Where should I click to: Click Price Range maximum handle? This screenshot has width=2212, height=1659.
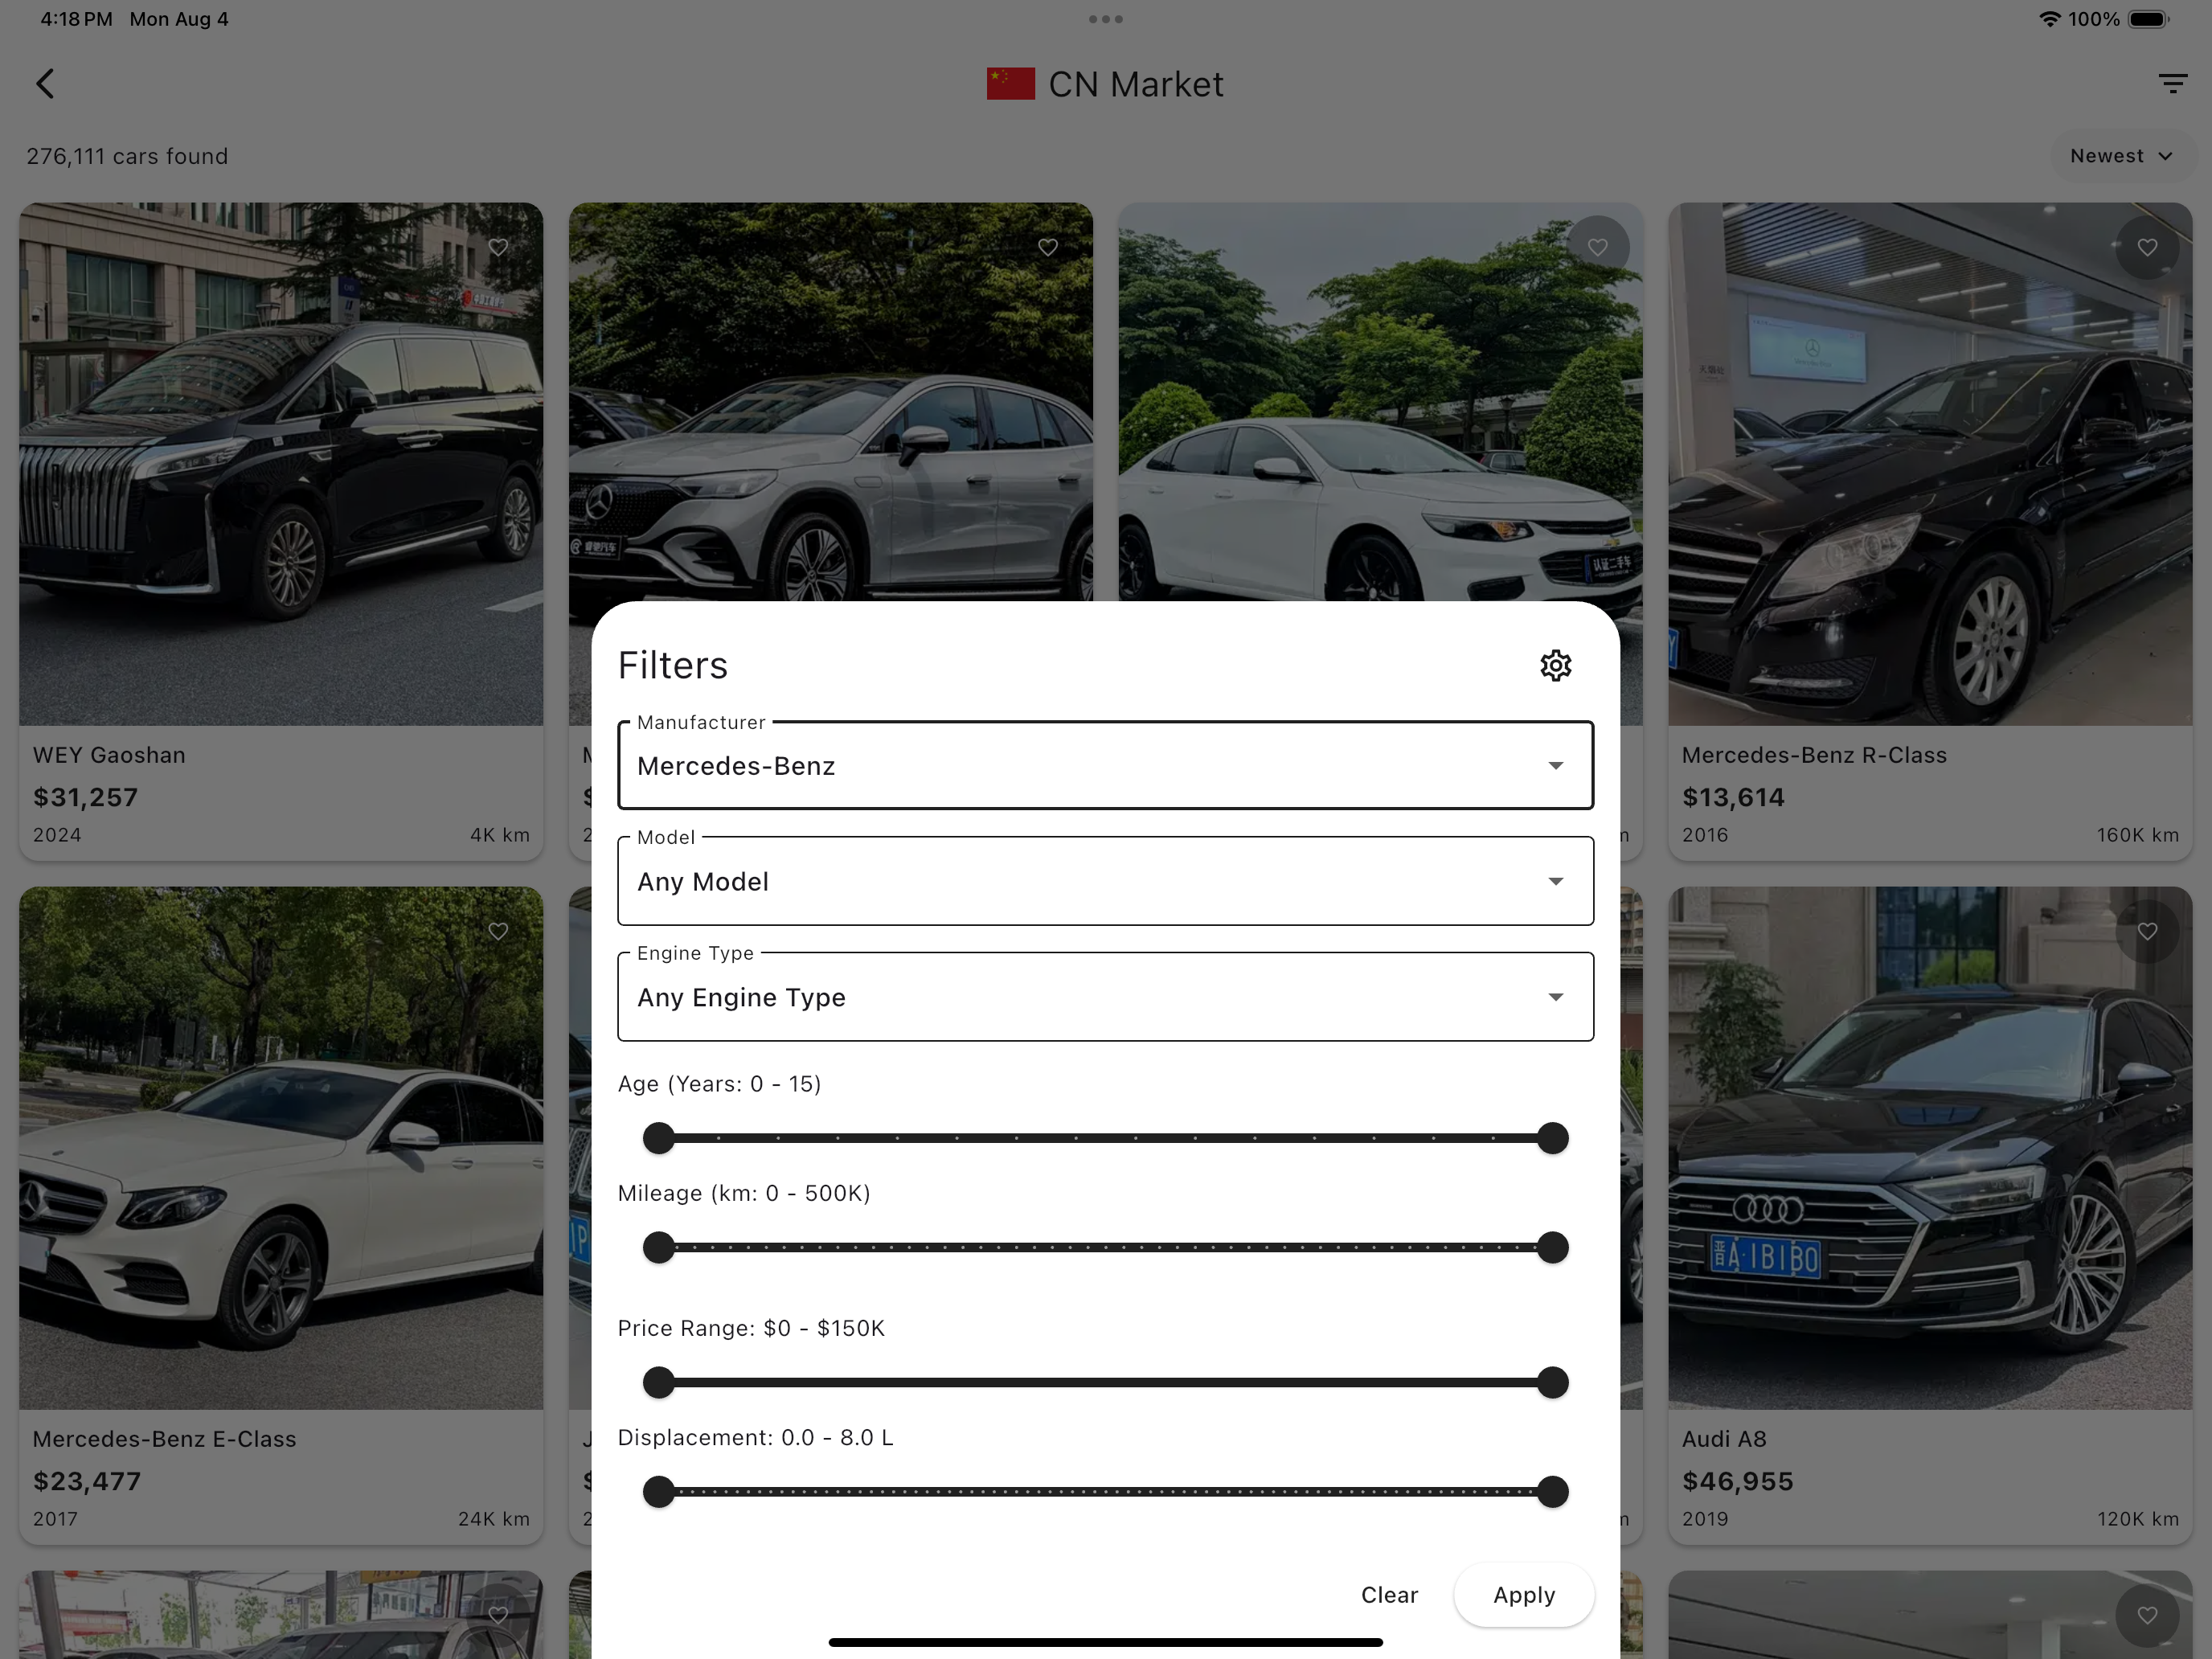tap(1552, 1382)
